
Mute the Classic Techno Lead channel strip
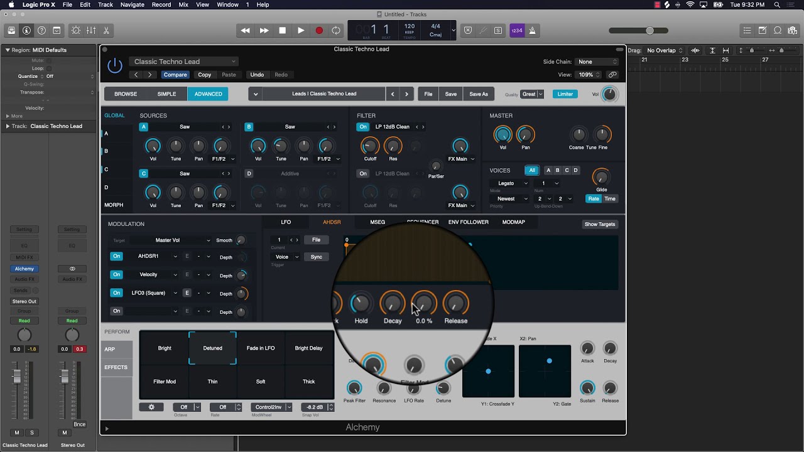(17, 433)
